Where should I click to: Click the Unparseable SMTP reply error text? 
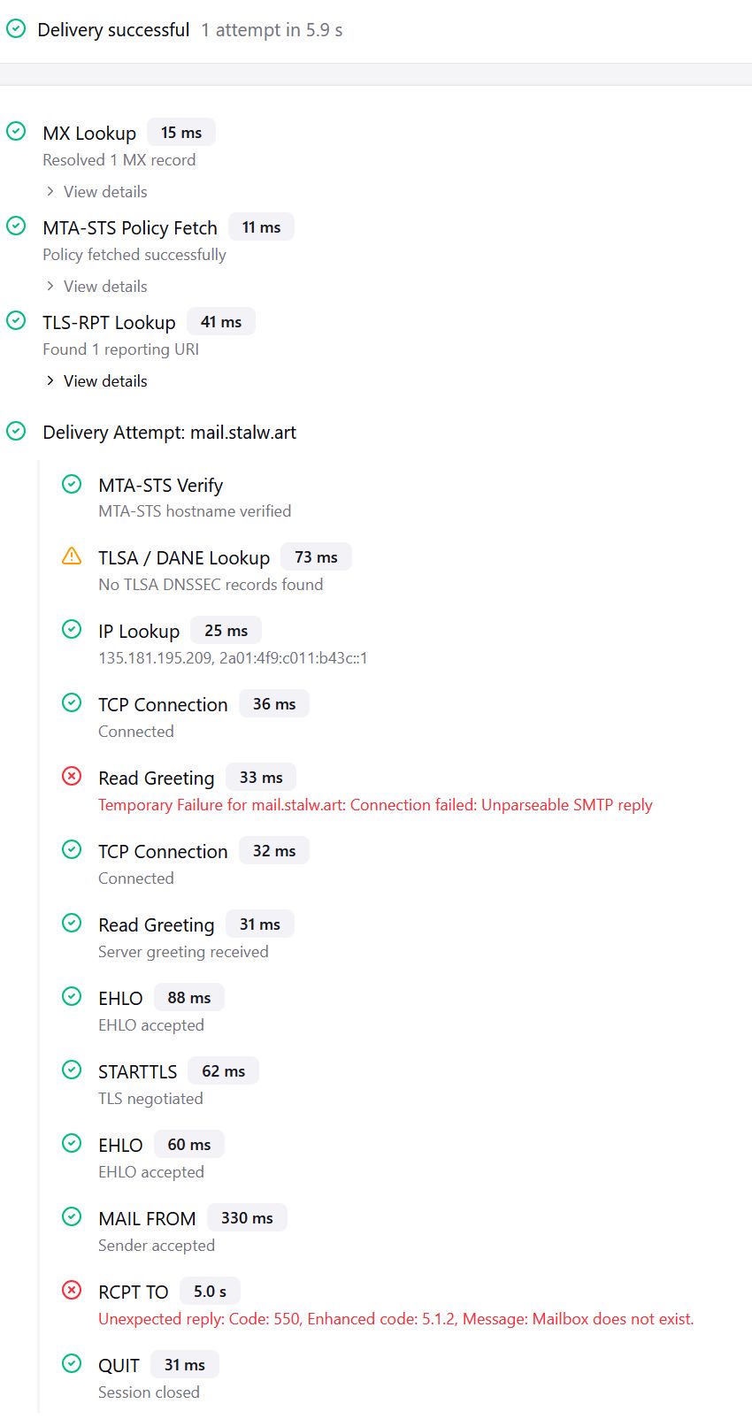(x=375, y=805)
